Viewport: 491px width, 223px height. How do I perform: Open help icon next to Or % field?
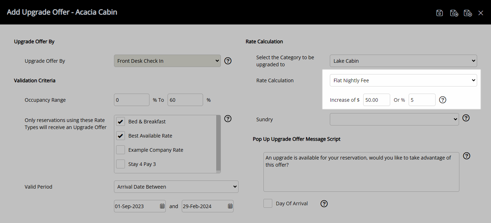click(443, 100)
